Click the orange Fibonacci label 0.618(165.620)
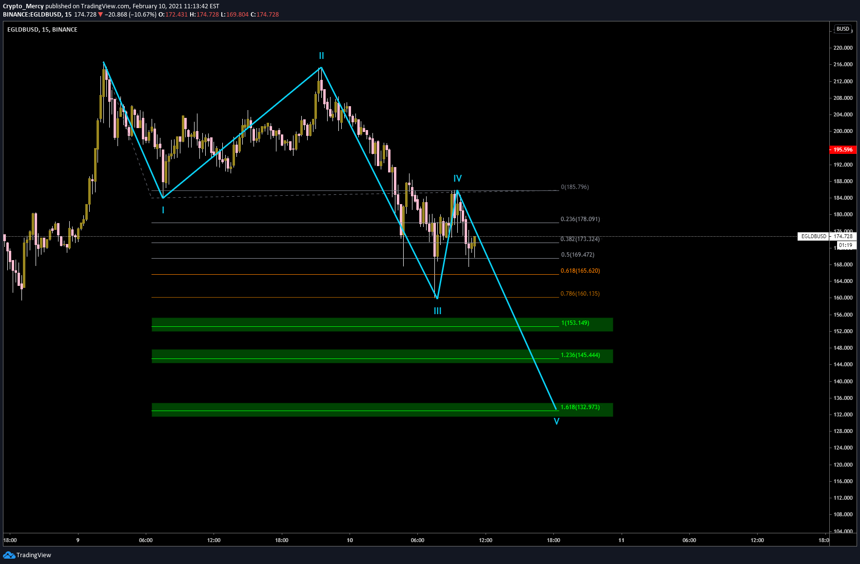The height and width of the screenshot is (564, 860). (580, 271)
